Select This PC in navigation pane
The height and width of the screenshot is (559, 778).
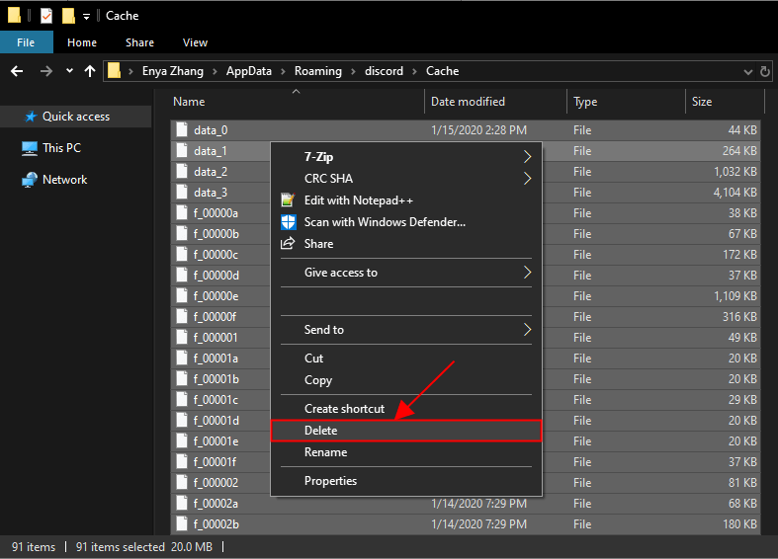tap(61, 148)
